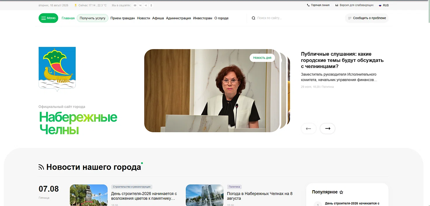This screenshot has height=206, width=430.
Task: Open the Публичные слушания headline
Action: pyautogui.click(x=342, y=60)
